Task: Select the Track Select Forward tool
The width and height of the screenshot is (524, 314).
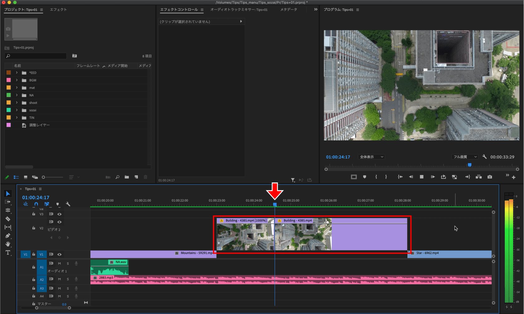Action: pos(8,202)
